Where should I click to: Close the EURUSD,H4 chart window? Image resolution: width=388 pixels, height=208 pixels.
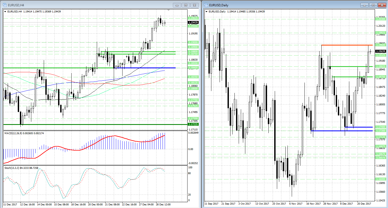[x=195, y=5]
